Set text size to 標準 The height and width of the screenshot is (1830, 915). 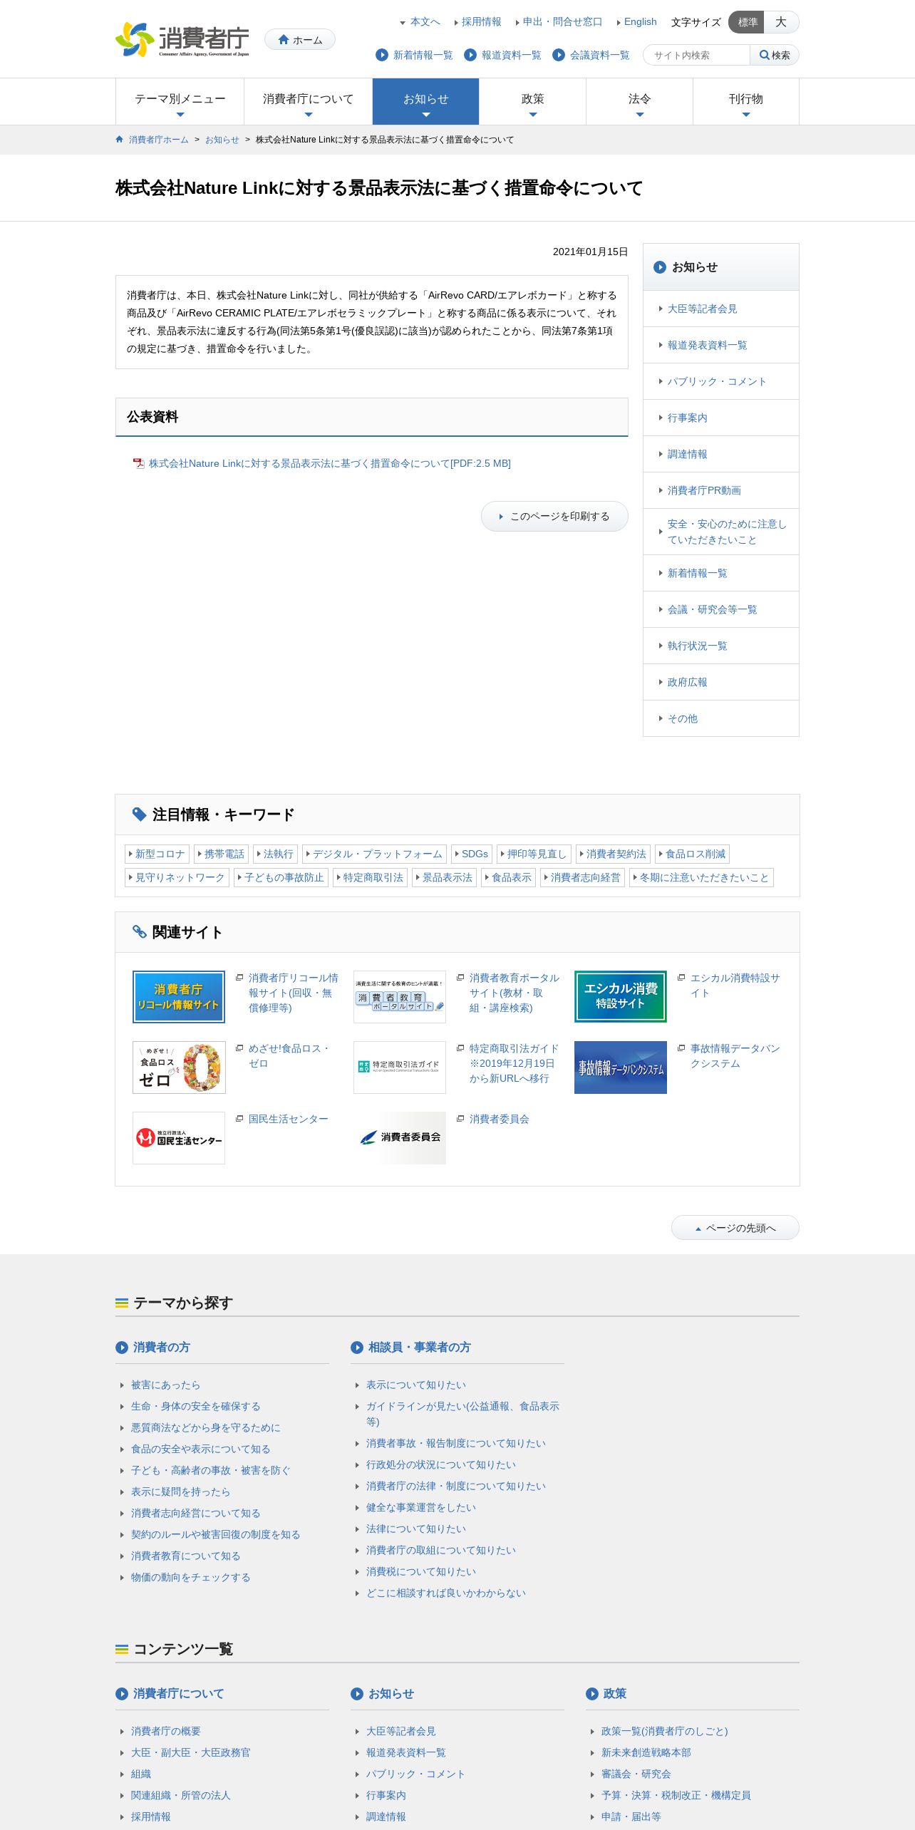(x=746, y=22)
